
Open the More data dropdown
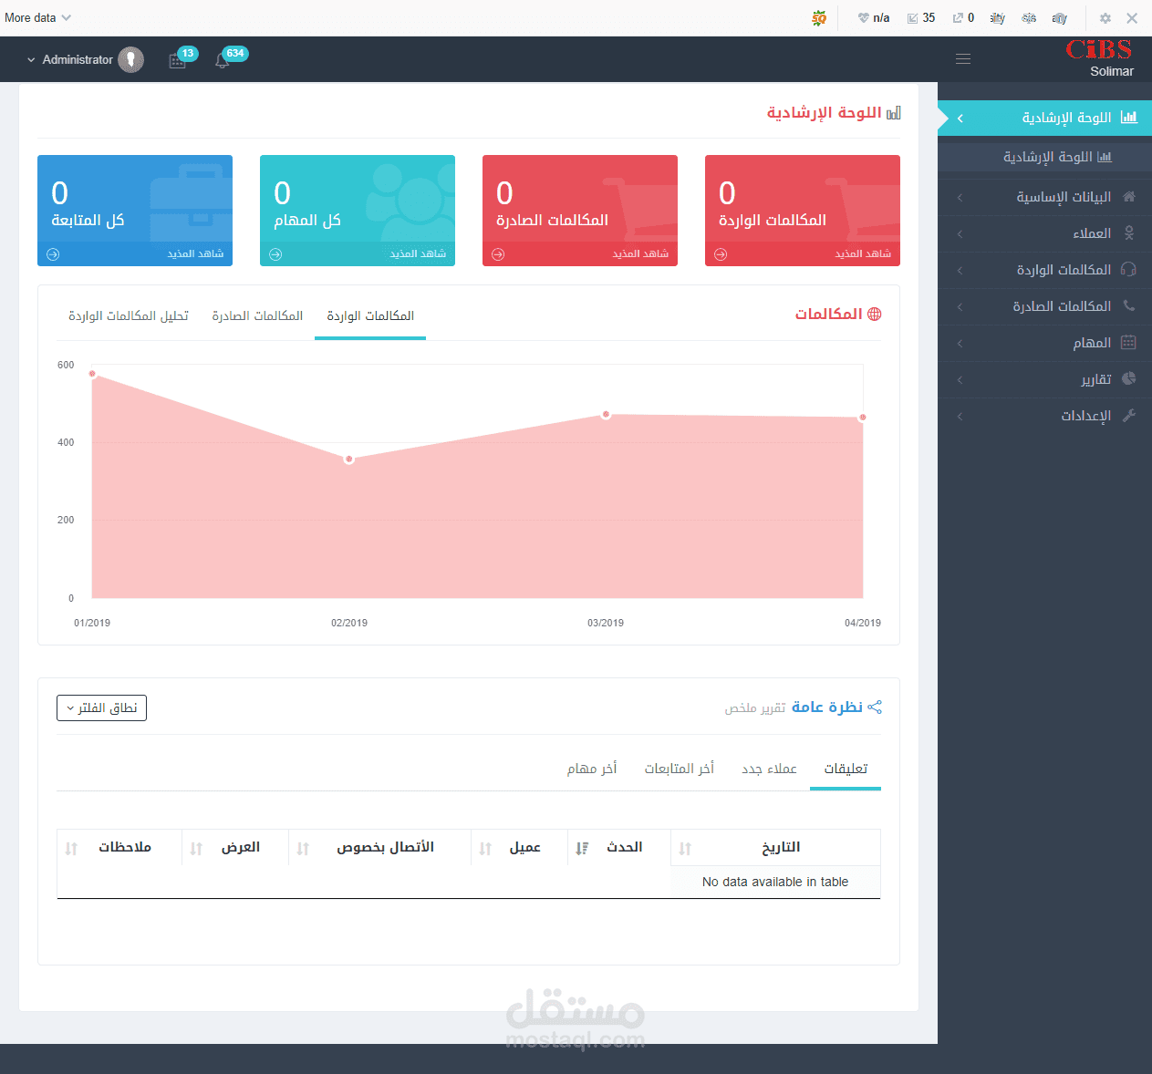(x=37, y=17)
